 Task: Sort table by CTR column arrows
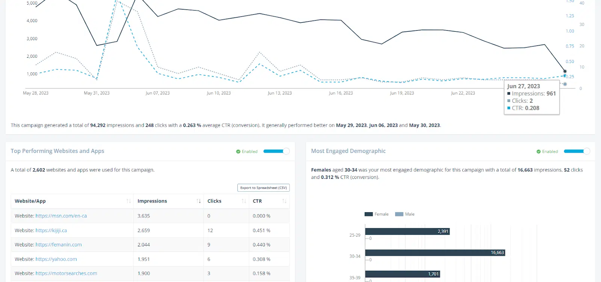pyautogui.click(x=284, y=201)
